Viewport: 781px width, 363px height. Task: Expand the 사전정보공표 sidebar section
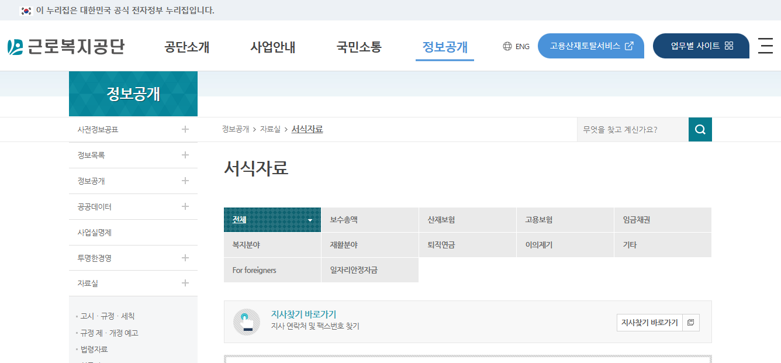click(185, 129)
